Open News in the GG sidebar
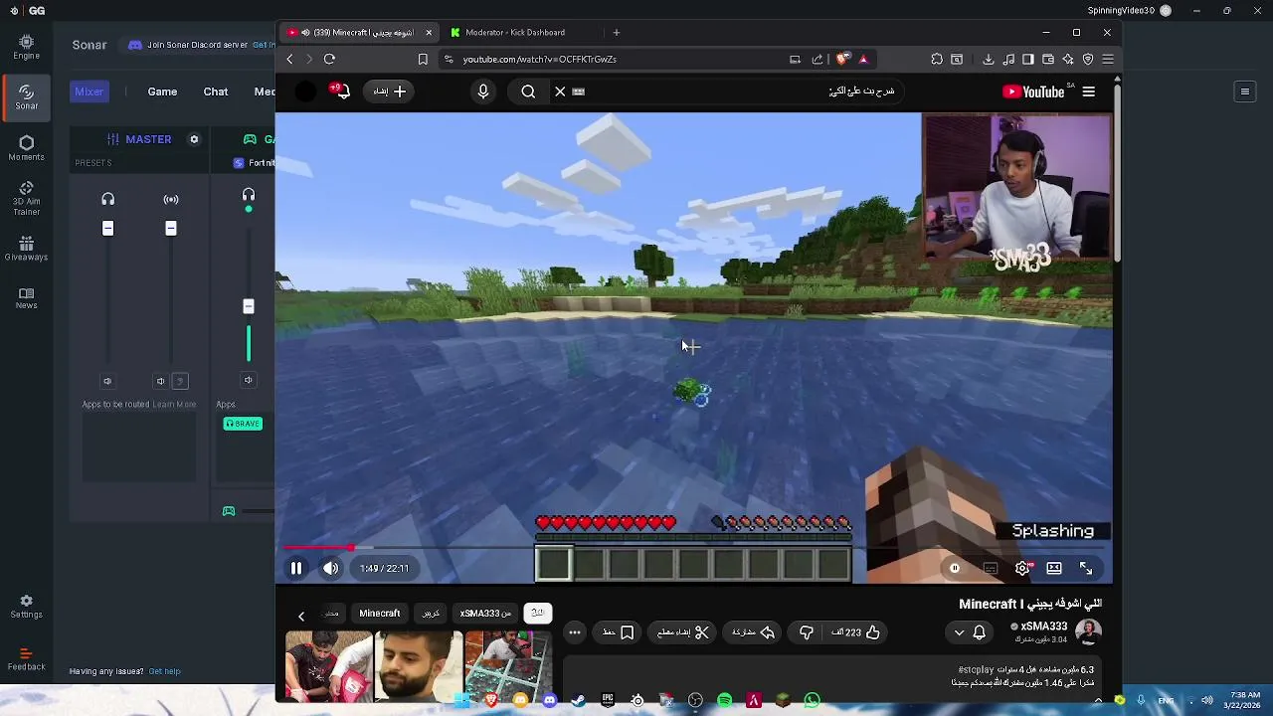 tap(27, 298)
